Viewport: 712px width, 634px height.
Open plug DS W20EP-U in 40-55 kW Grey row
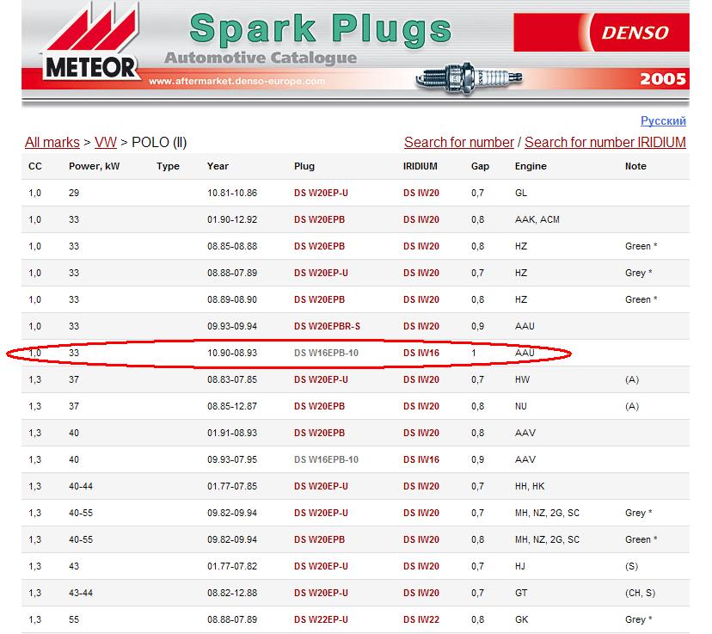pyautogui.click(x=321, y=514)
